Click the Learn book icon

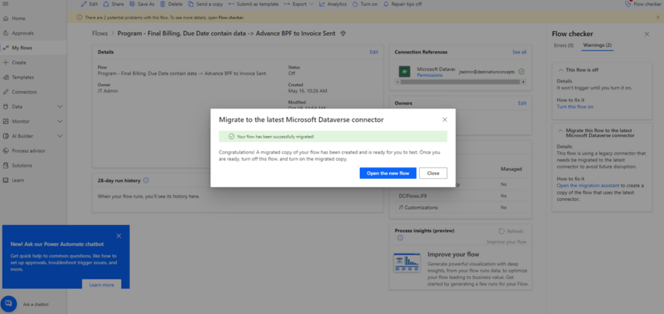tap(5, 180)
